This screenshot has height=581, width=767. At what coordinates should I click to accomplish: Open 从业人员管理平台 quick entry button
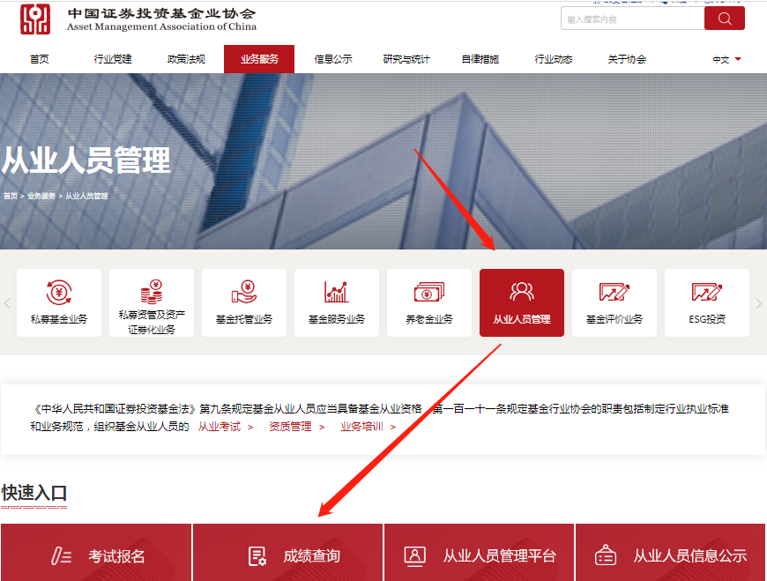coord(479,553)
